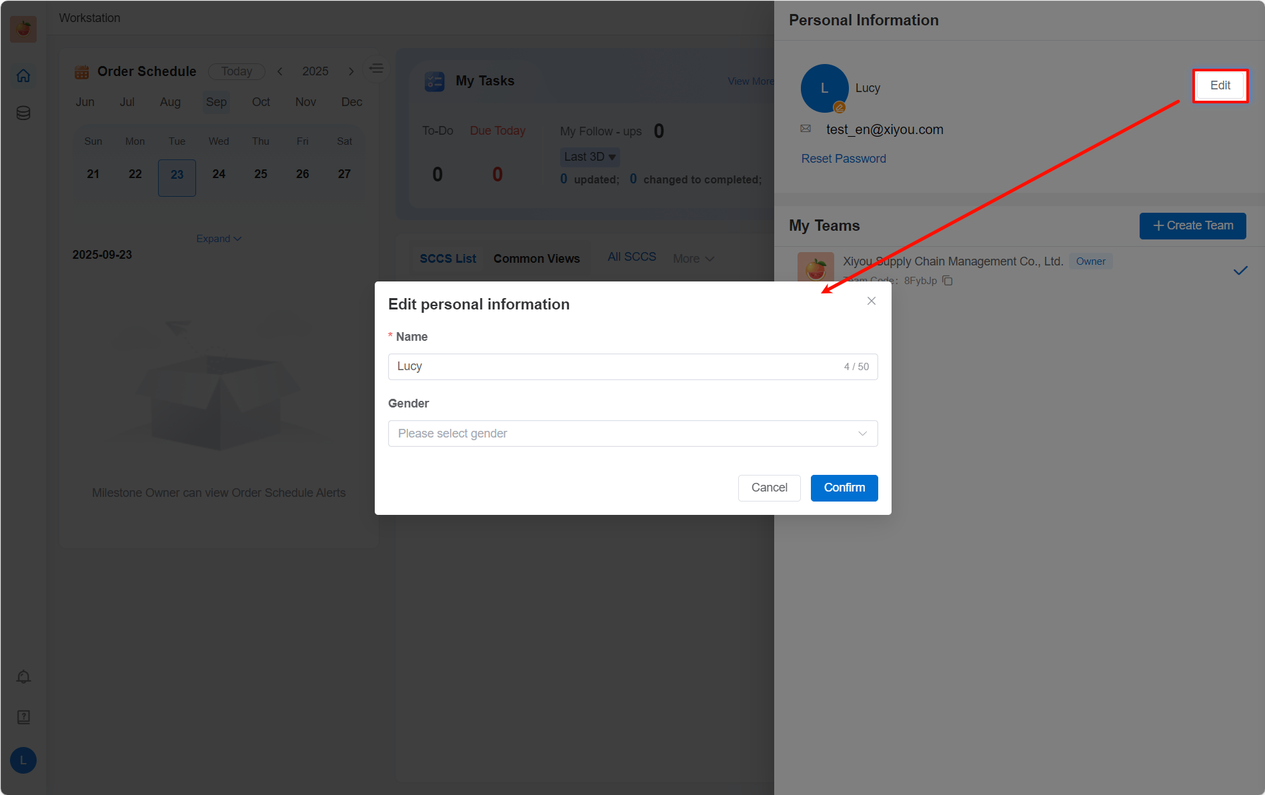Image resolution: width=1265 pixels, height=795 pixels.
Task: Click the Cancel button in the dialog
Action: pyautogui.click(x=769, y=488)
